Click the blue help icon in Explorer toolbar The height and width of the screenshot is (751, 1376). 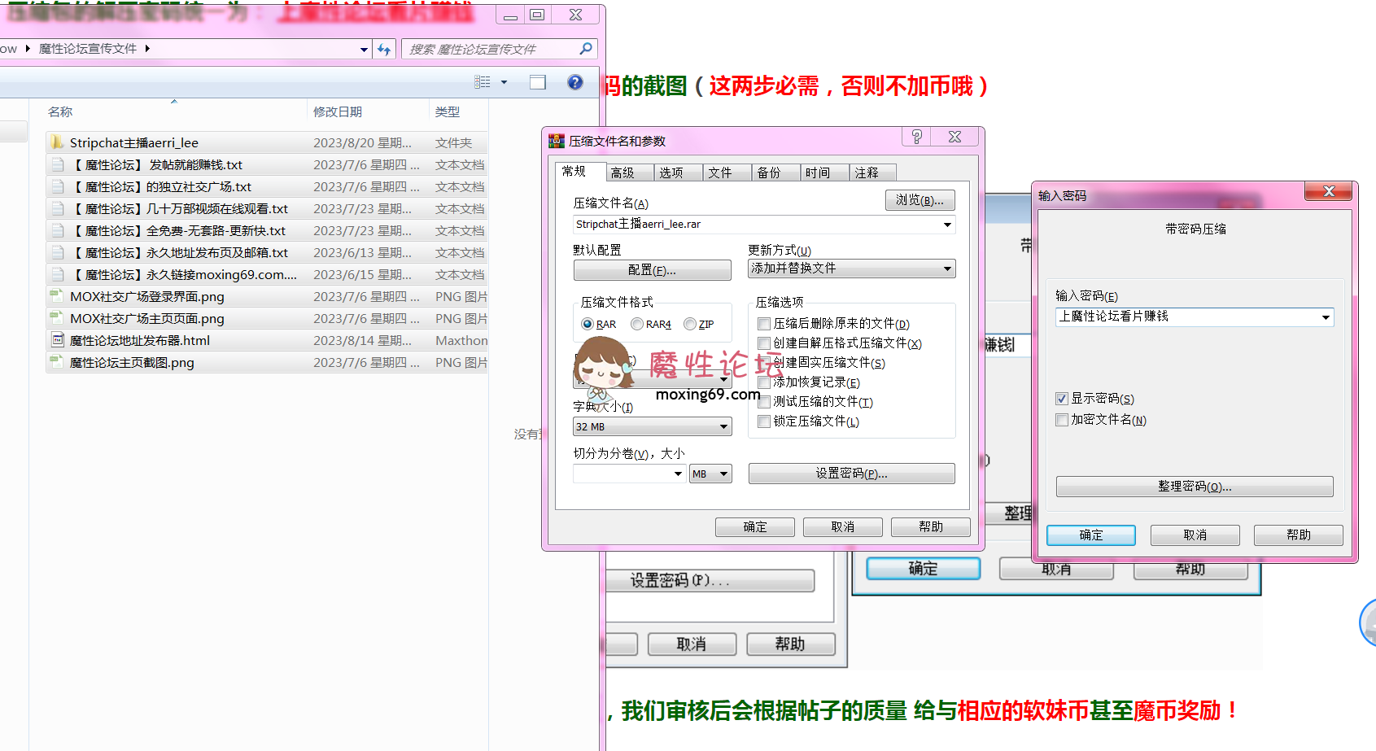[x=575, y=82]
